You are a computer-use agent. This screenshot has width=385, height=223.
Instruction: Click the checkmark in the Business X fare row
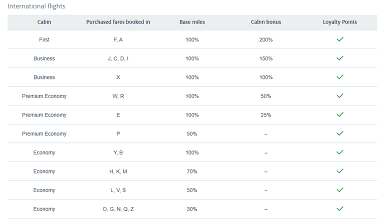coord(340,77)
